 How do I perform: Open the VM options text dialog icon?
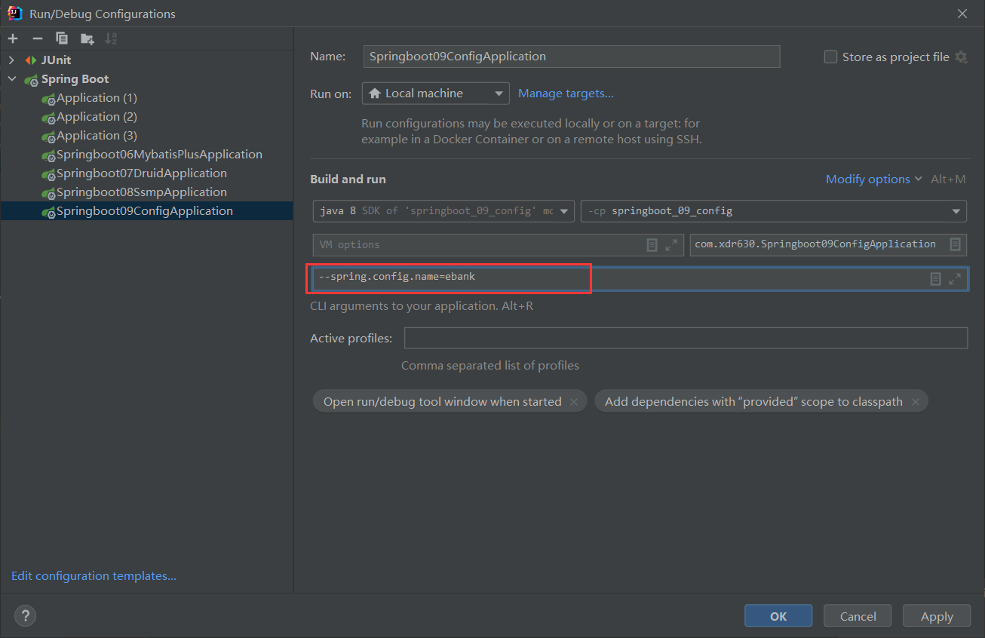coord(652,245)
